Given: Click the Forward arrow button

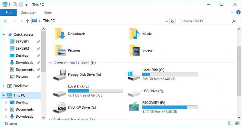Looking at the screenshot, I should 15,21.
